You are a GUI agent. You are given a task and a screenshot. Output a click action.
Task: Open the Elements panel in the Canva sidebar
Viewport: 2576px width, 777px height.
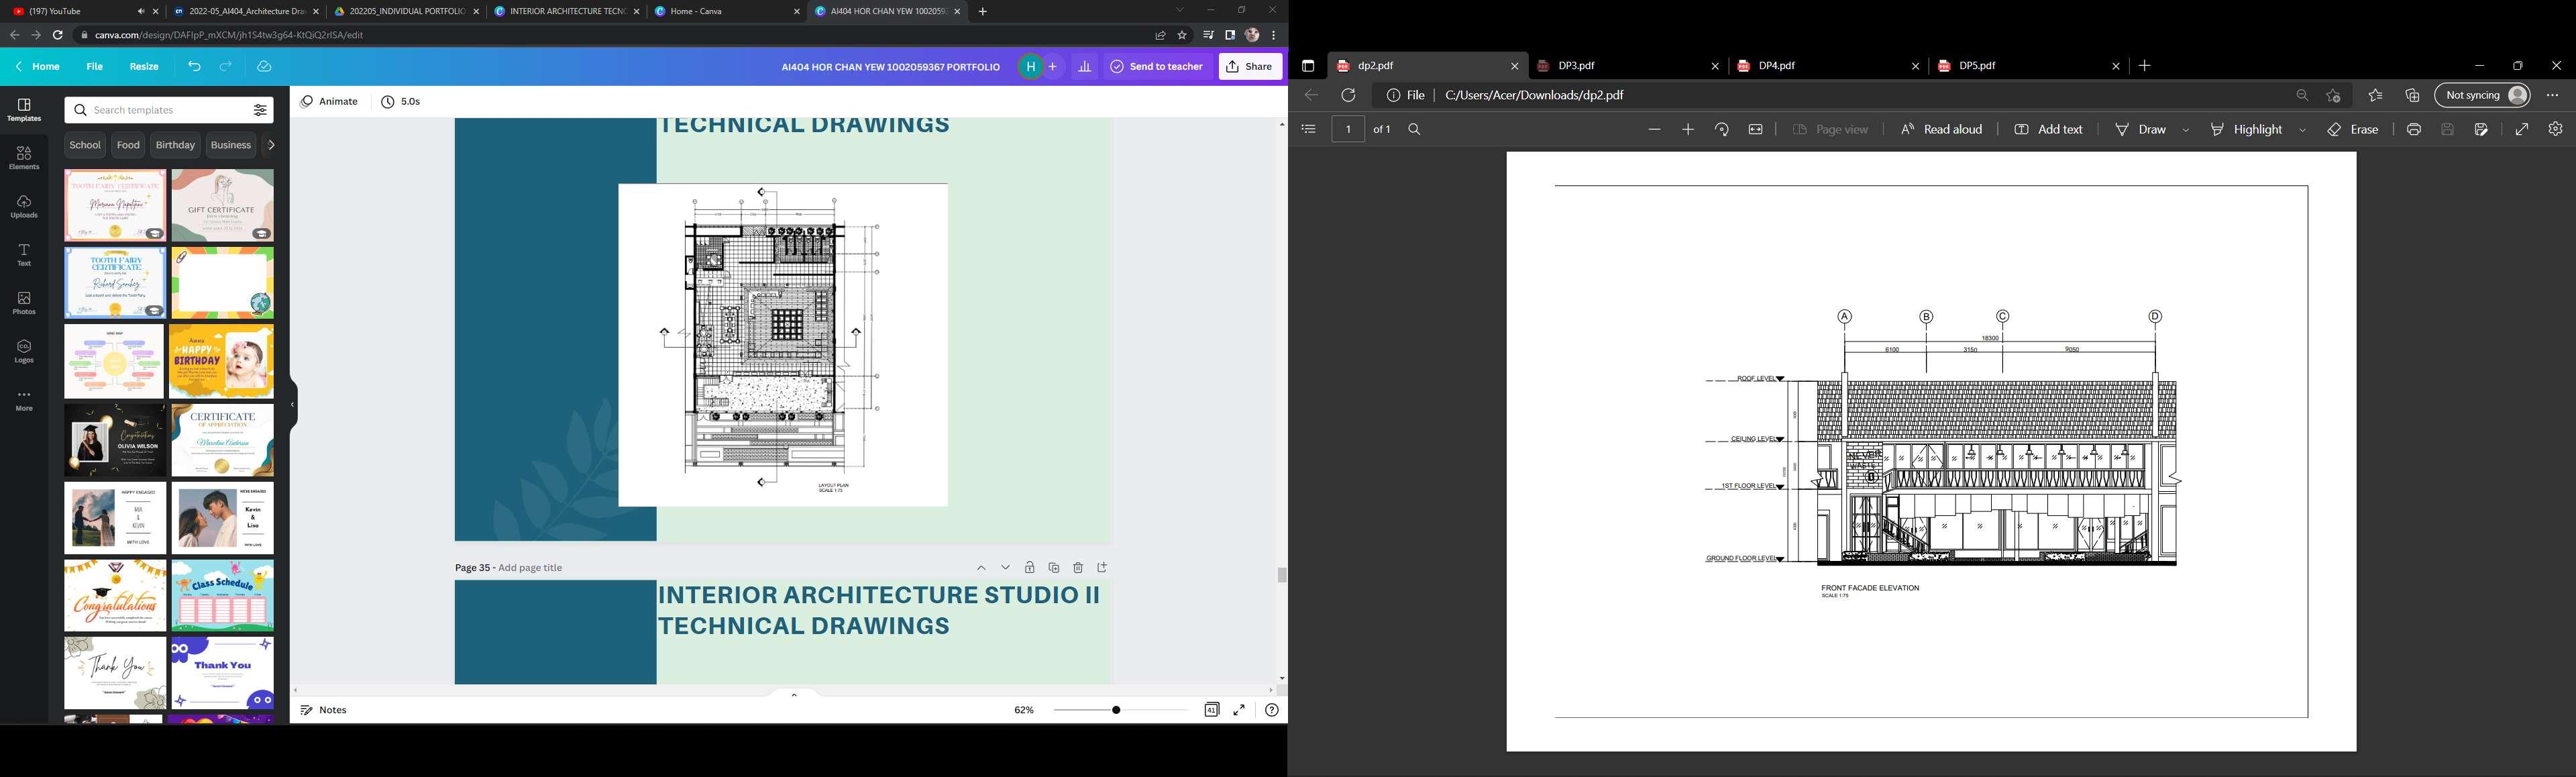pos(24,157)
